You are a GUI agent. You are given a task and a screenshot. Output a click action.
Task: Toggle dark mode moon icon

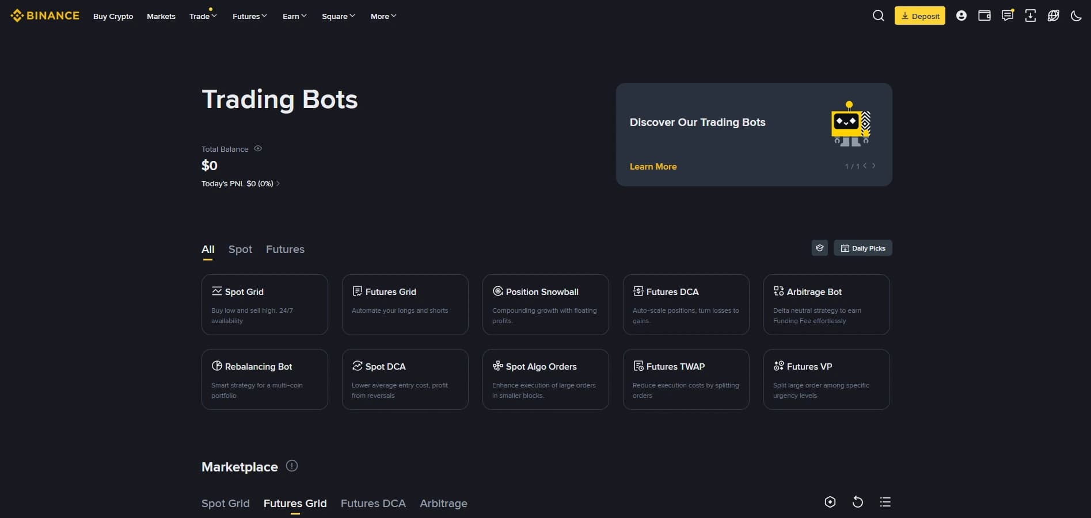[1076, 16]
